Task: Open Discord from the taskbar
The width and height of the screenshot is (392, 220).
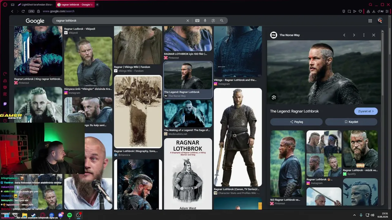Action: pyautogui.click(x=61, y=215)
